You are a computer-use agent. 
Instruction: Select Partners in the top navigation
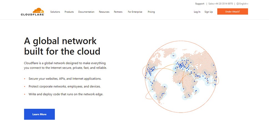118,12
